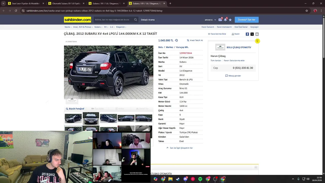Image resolution: width=325 pixels, height=183 pixels.
Task: Click Kuruçay Mh. location link
Action: 182,47
